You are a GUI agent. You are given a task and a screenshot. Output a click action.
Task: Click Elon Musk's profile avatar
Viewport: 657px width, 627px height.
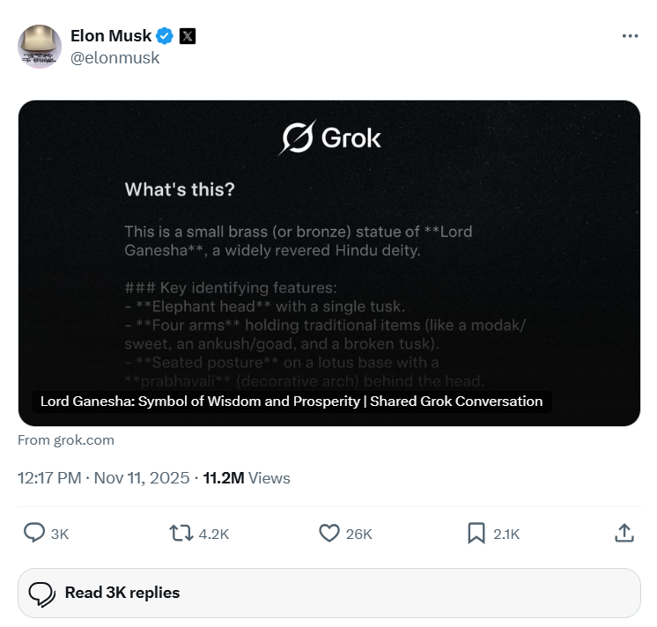coord(40,47)
